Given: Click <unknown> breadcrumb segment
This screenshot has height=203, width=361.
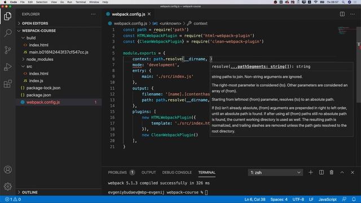Looking at the screenshot, I should pyautogui.click(x=170, y=23).
